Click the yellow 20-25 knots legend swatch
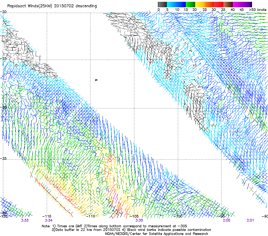Screen dimensions: 268x236 pos(200,4)
